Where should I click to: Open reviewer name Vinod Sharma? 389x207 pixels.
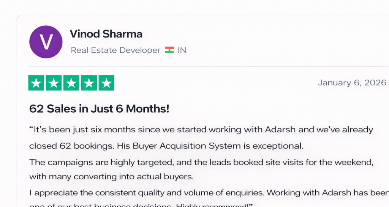click(106, 34)
